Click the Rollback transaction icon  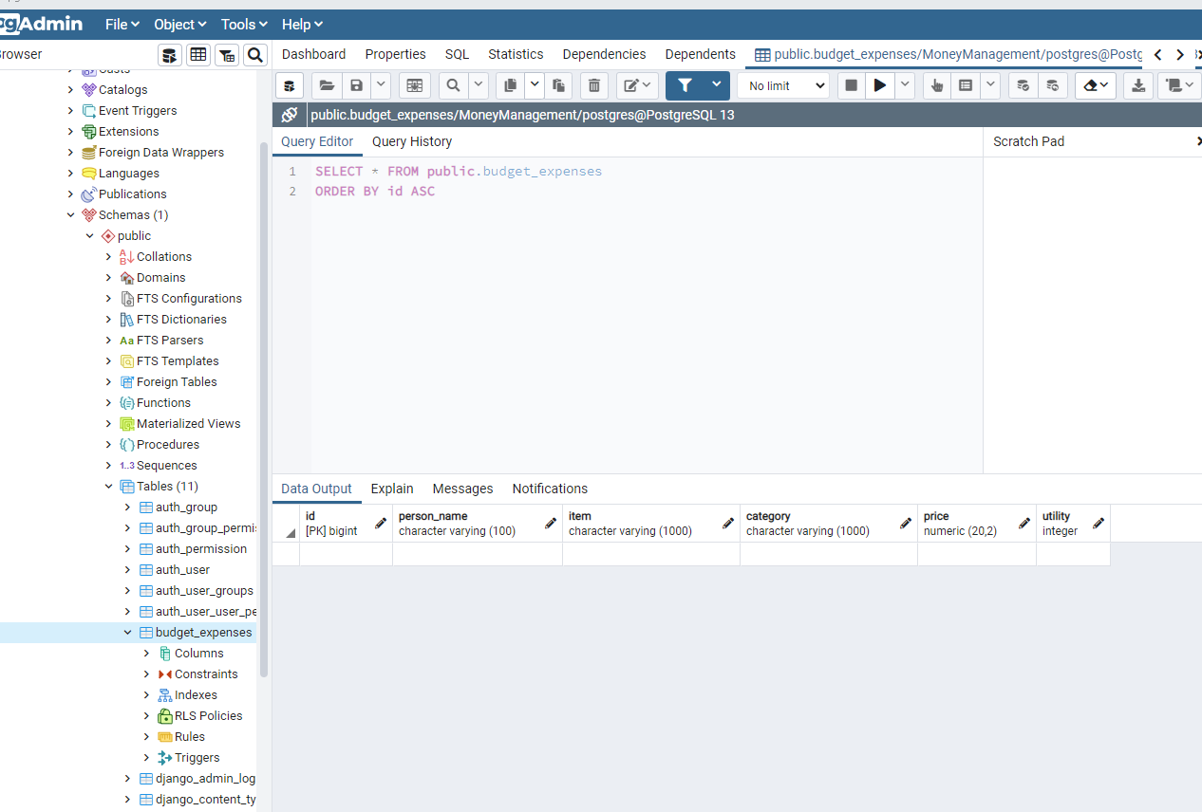click(1052, 85)
